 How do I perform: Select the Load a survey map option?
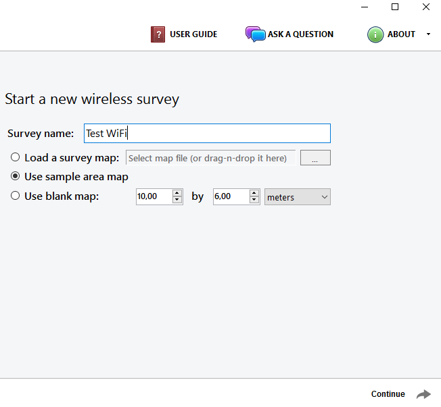[x=15, y=157]
